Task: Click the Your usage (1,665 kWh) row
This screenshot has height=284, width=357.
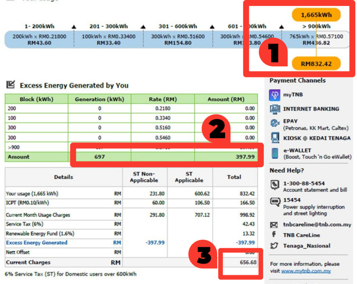Action: (131, 194)
